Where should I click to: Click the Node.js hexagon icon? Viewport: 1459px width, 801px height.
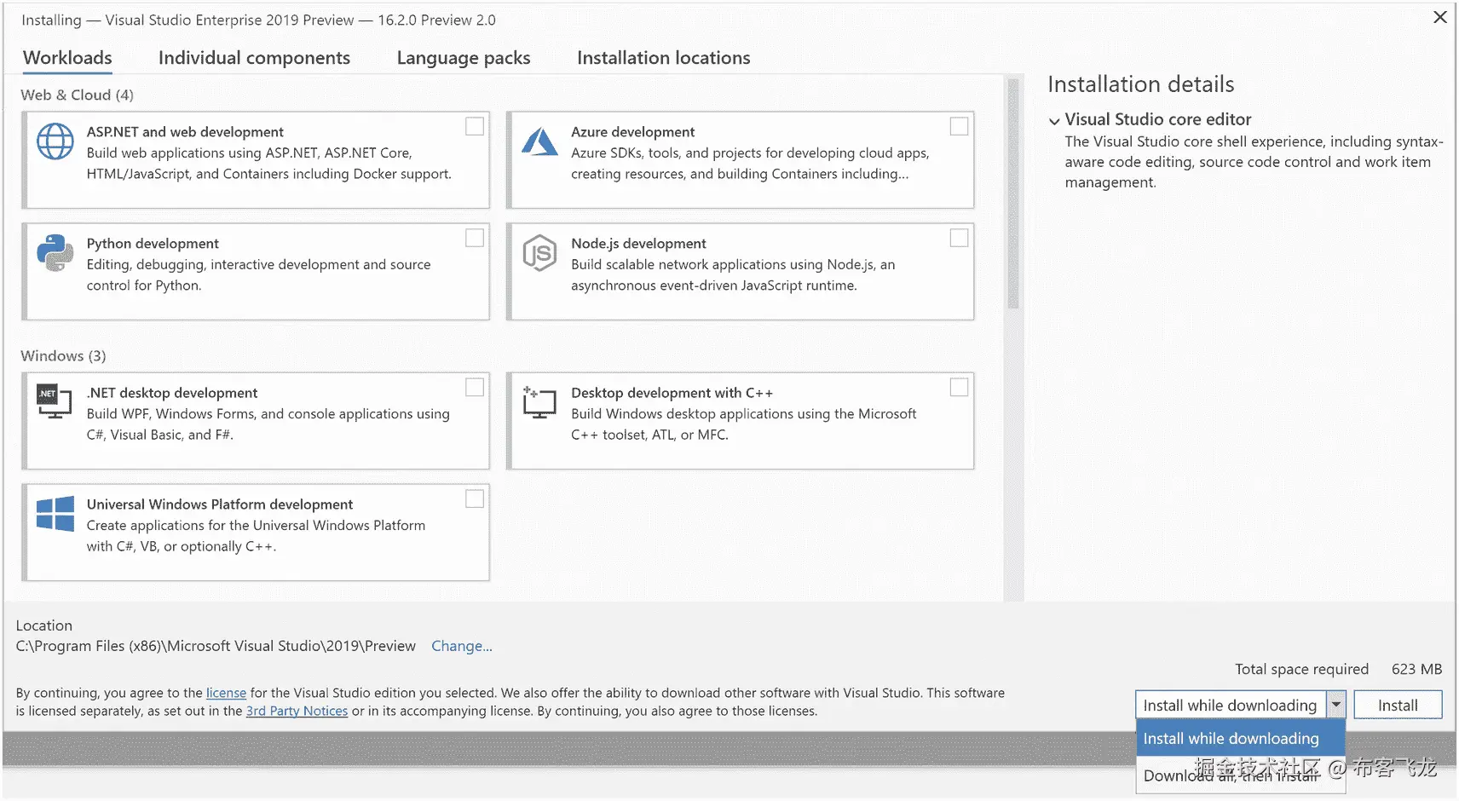[x=539, y=253]
